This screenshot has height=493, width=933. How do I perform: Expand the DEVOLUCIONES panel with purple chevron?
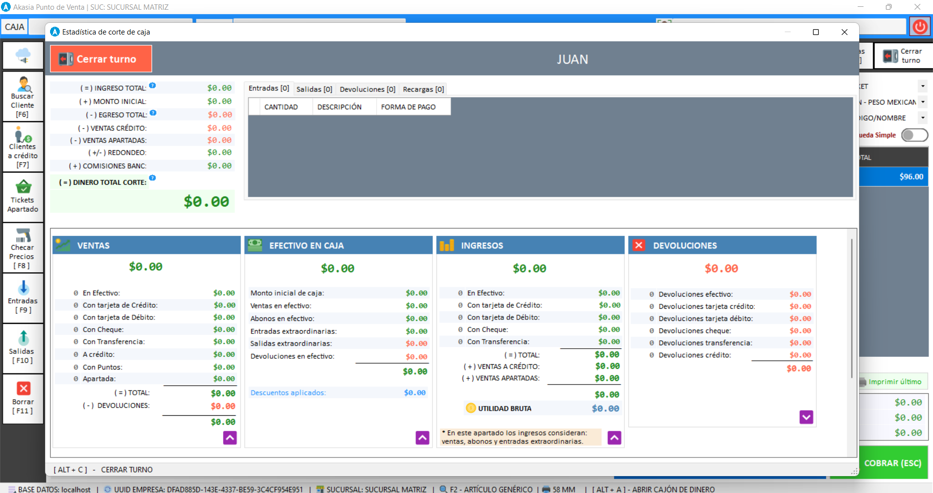806,417
